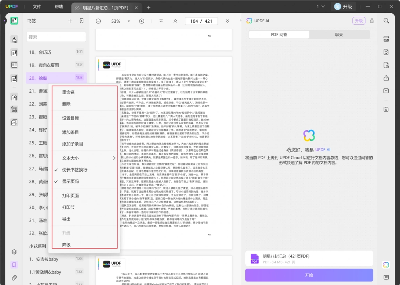Toggle 使长书签换行 option
Viewport: 400px width, 285px height.
[75, 170]
